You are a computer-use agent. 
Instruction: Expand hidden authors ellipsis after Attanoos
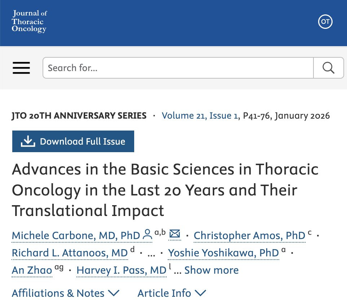click(151, 253)
